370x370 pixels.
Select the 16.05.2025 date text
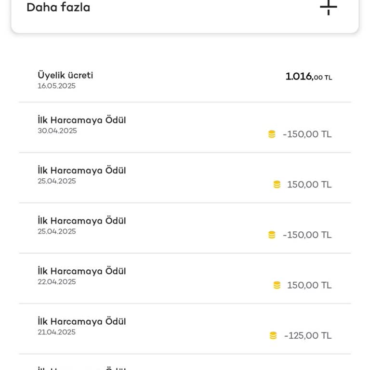(x=57, y=86)
